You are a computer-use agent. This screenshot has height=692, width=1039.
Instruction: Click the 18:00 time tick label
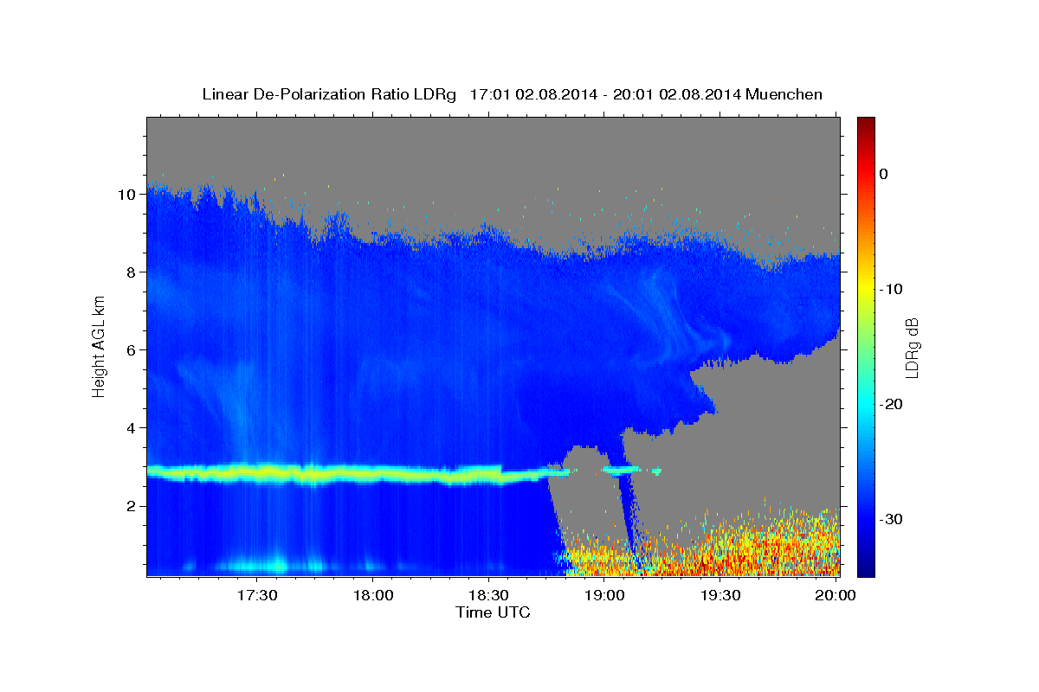coord(373,595)
